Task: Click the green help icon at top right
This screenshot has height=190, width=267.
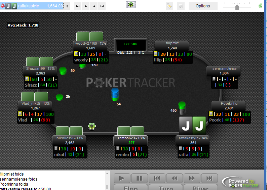Action: [x=261, y=6]
